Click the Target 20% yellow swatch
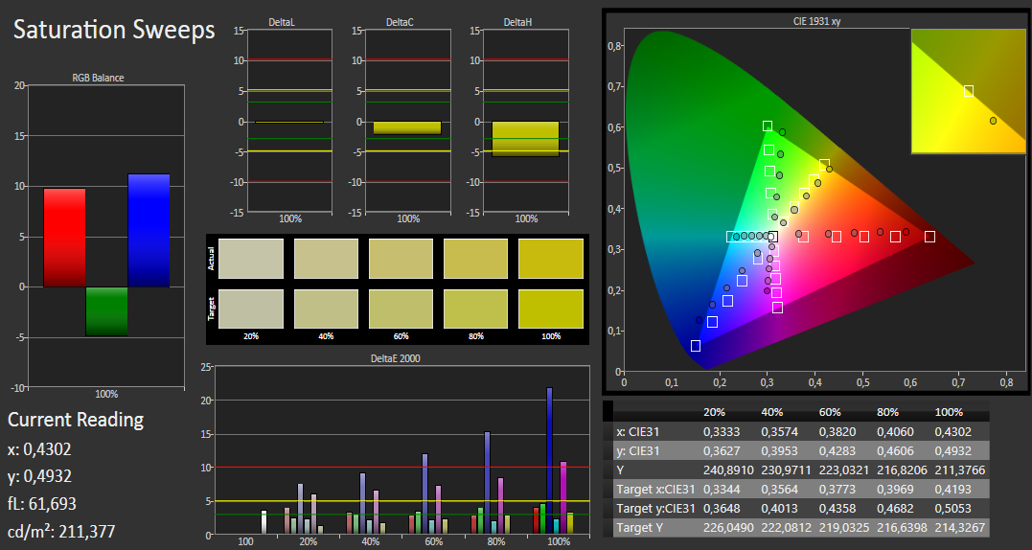The image size is (1032, 550). [x=251, y=309]
